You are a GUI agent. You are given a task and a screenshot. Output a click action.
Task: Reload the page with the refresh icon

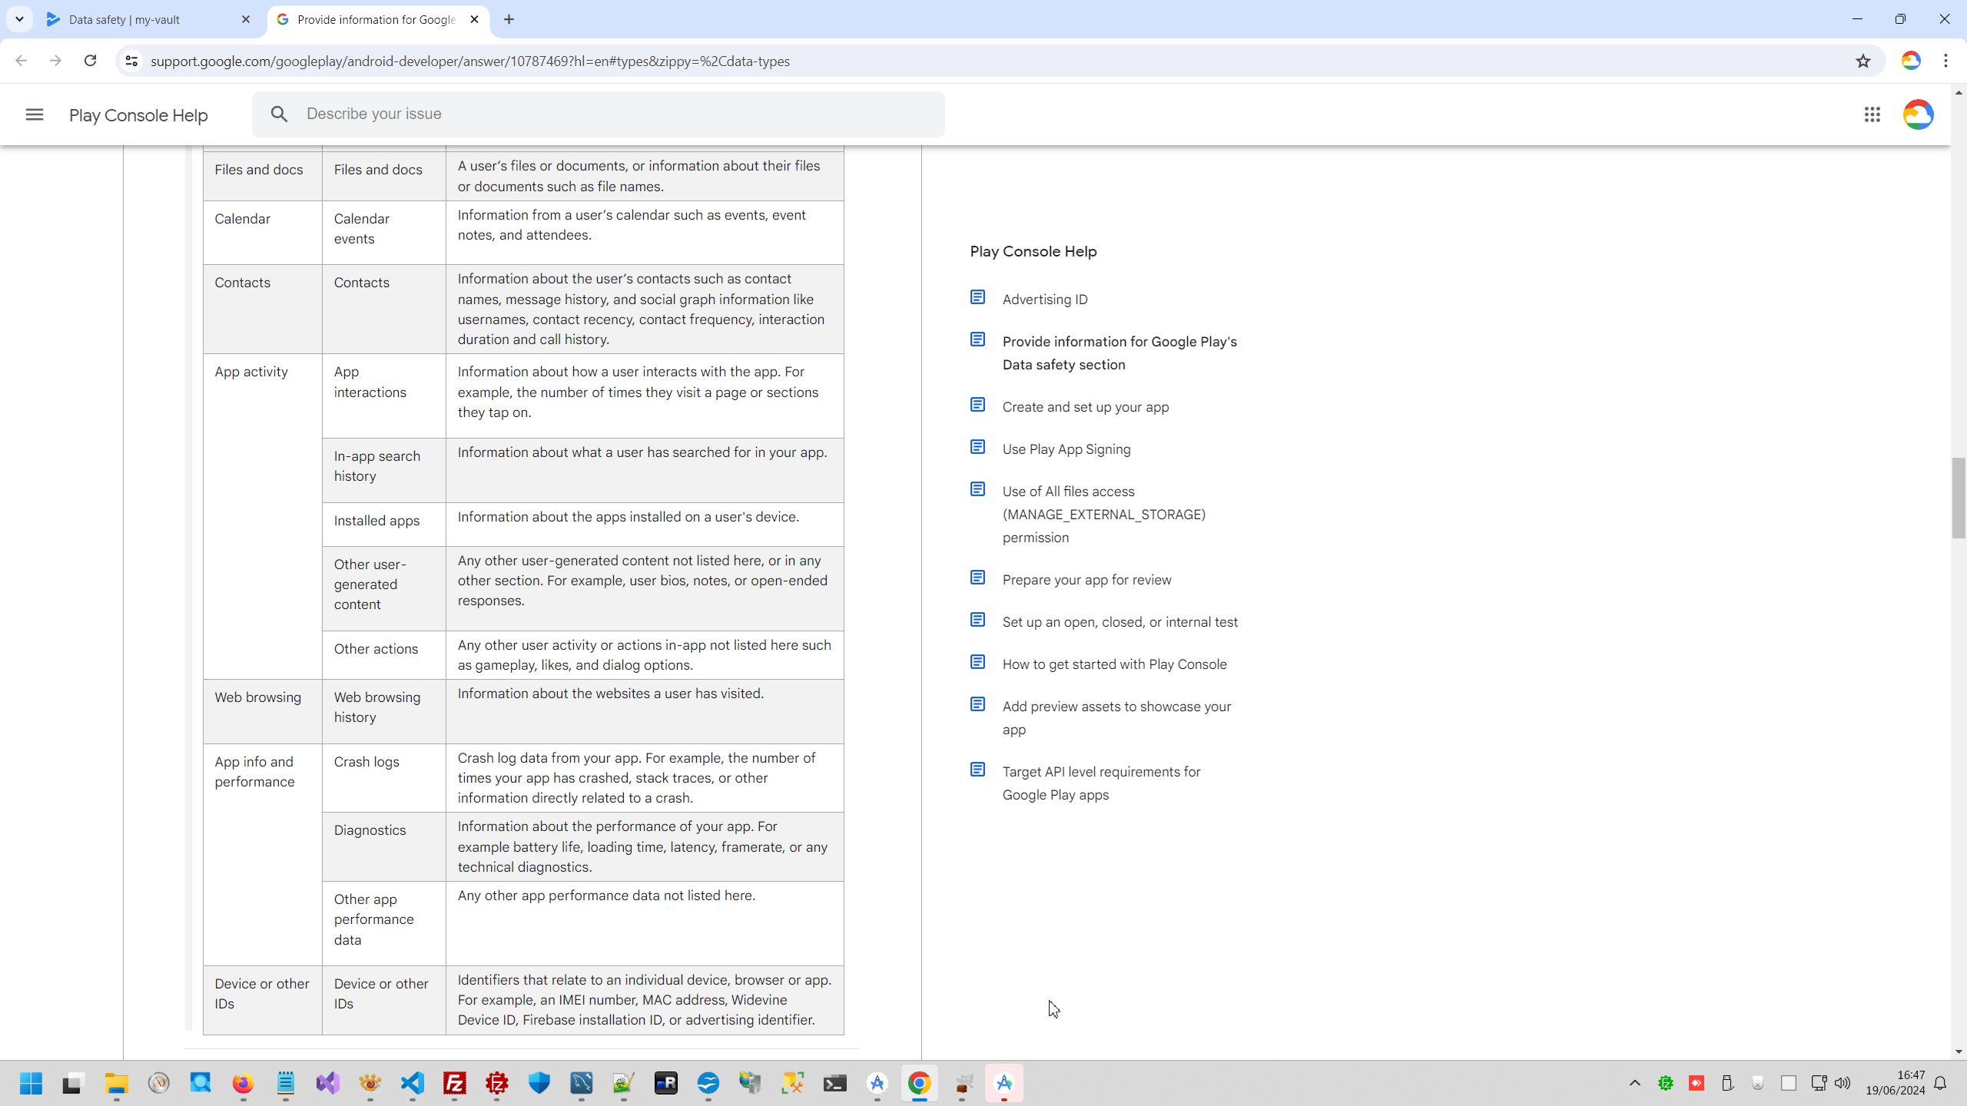pyautogui.click(x=90, y=61)
